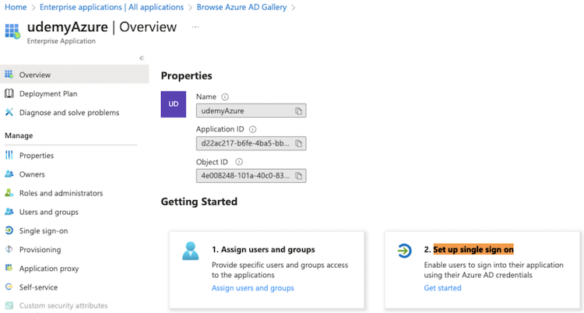Click the Assign users and groups link
The image size is (584, 313).
tap(252, 288)
